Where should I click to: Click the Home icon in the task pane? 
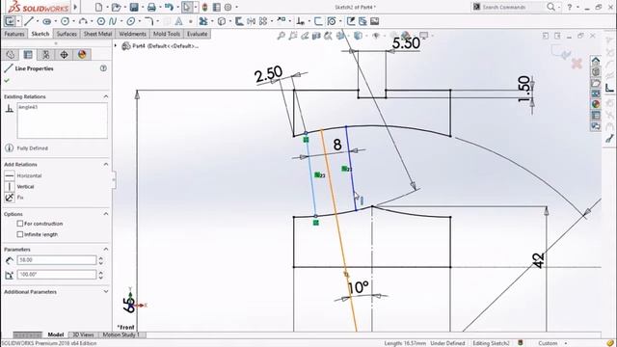[x=596, y=61]
